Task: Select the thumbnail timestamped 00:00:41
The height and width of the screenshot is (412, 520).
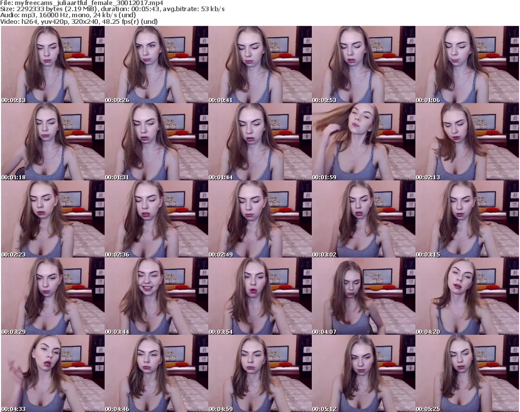Action: pyautogui.click(x=260, y=65)
